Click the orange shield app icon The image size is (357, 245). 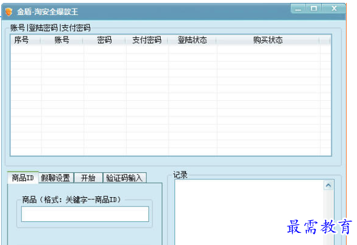tap(9, 12)
